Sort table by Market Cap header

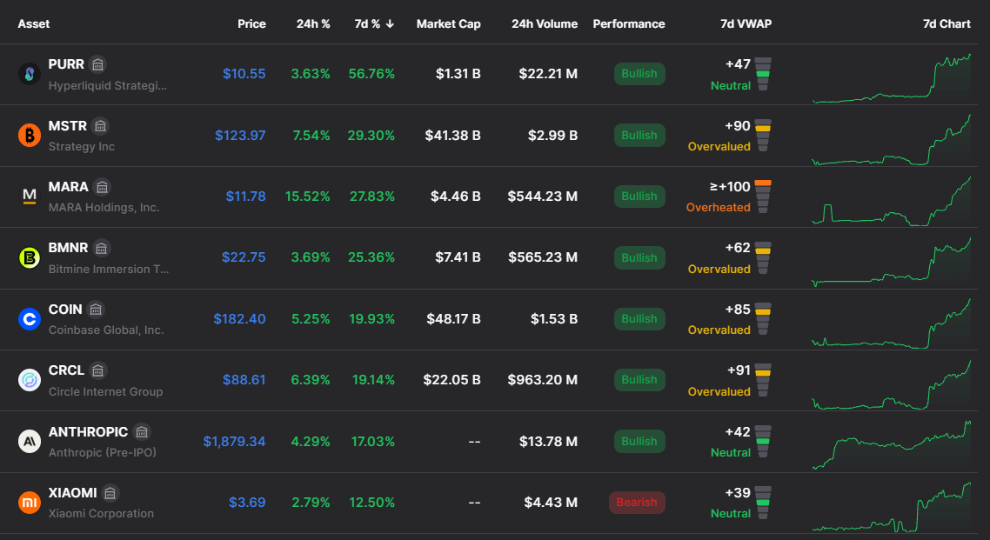pos(448,24)
